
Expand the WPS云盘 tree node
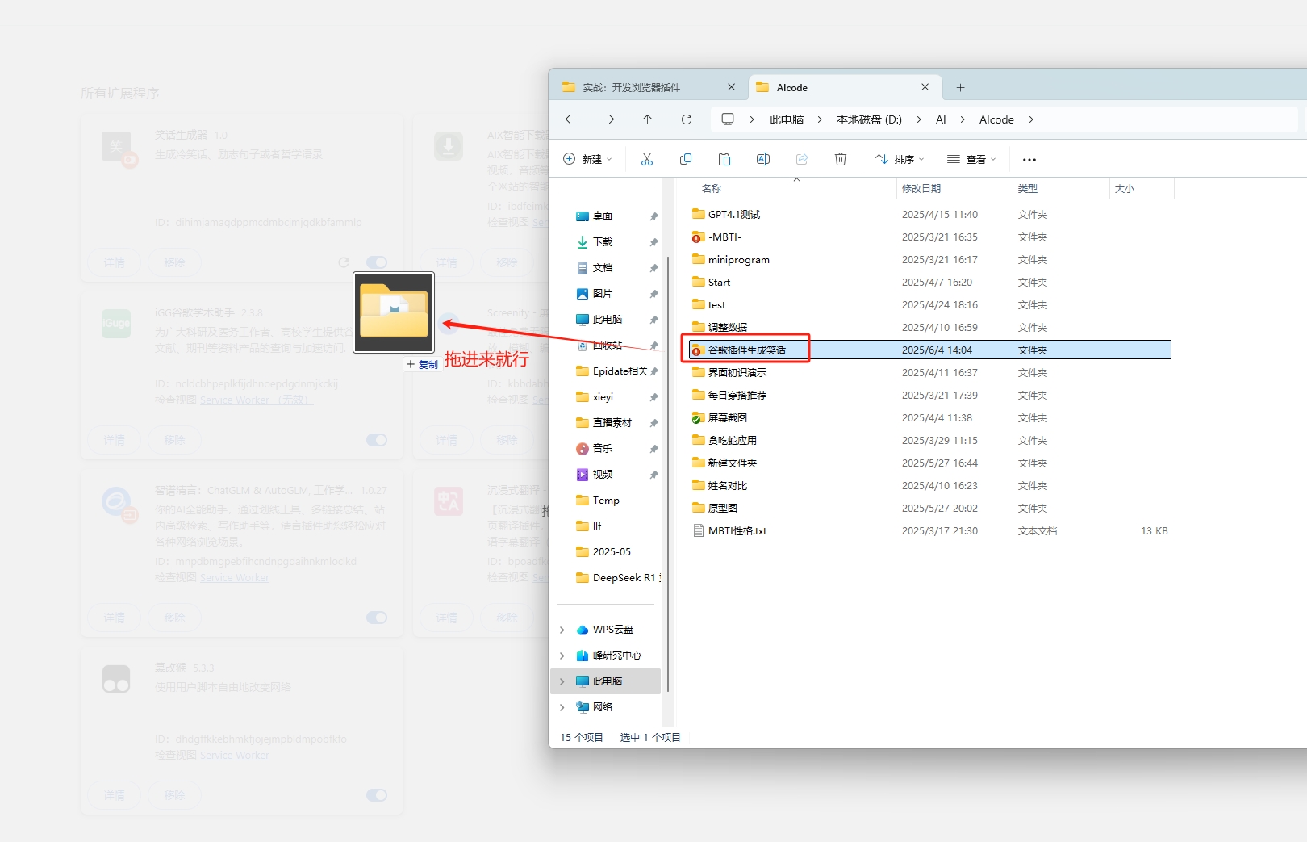point(562,630)
